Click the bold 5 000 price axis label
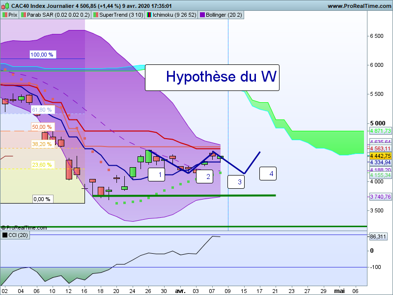This screenshot has width=393, height=295. [377, 123]
